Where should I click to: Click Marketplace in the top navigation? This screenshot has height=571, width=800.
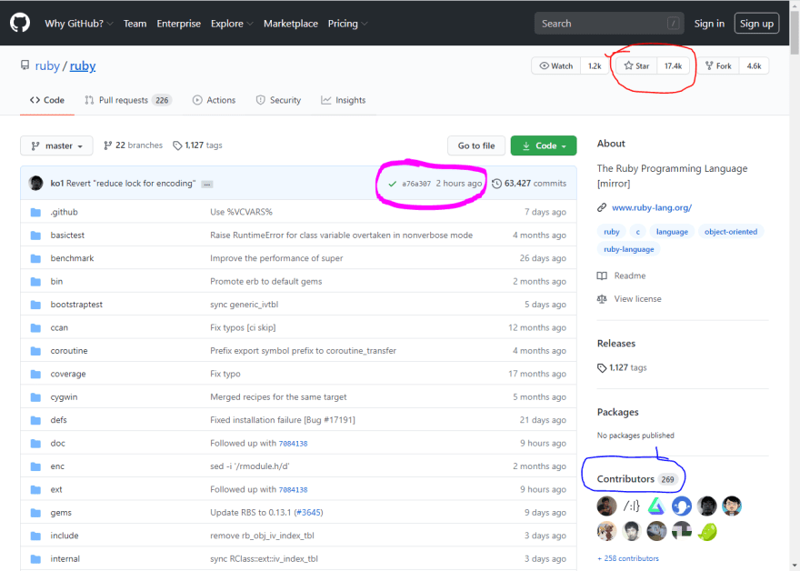(x=291, y=24)
